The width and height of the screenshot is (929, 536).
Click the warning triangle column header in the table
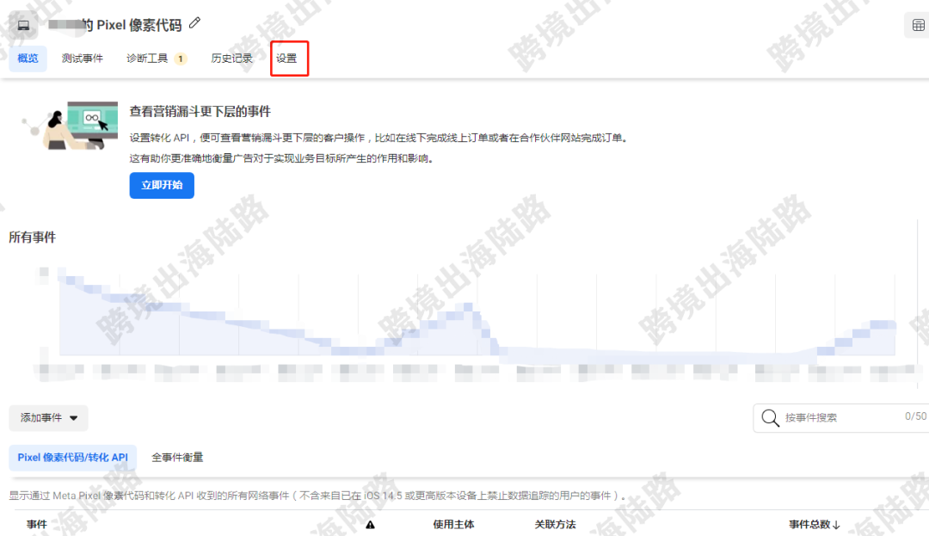tap(369, 524)
